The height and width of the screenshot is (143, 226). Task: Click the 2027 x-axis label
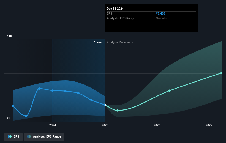pos(209,125)
